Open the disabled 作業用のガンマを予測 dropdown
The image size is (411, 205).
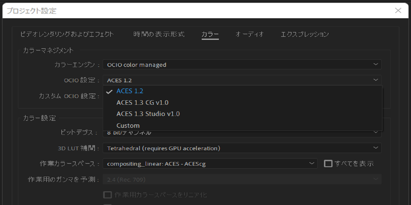pos(242,179)
